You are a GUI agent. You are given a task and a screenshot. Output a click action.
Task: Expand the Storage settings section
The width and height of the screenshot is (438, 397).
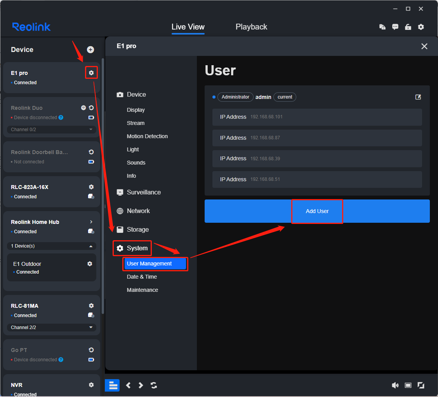(133, 229)
